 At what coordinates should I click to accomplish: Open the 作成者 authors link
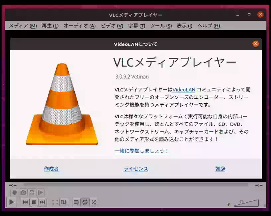point(51,169)
